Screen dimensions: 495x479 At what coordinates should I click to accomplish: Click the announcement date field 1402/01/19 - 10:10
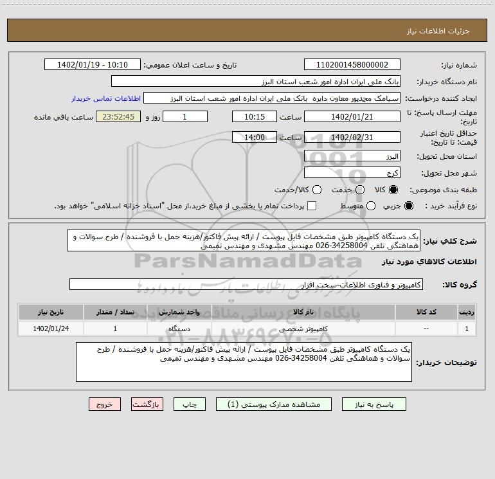coord(93,64)
